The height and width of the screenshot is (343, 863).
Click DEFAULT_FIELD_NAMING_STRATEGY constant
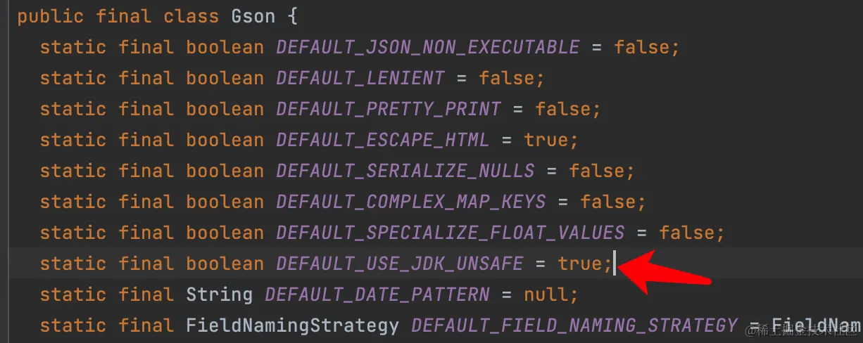[574, 325]
